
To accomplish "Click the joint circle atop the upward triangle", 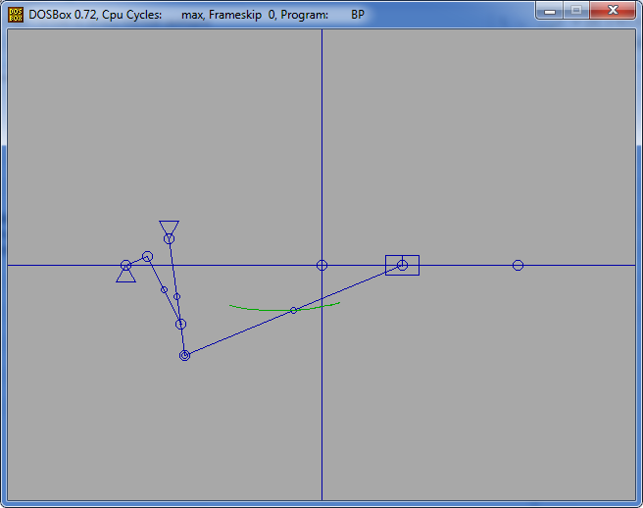I will click(125, 265).
